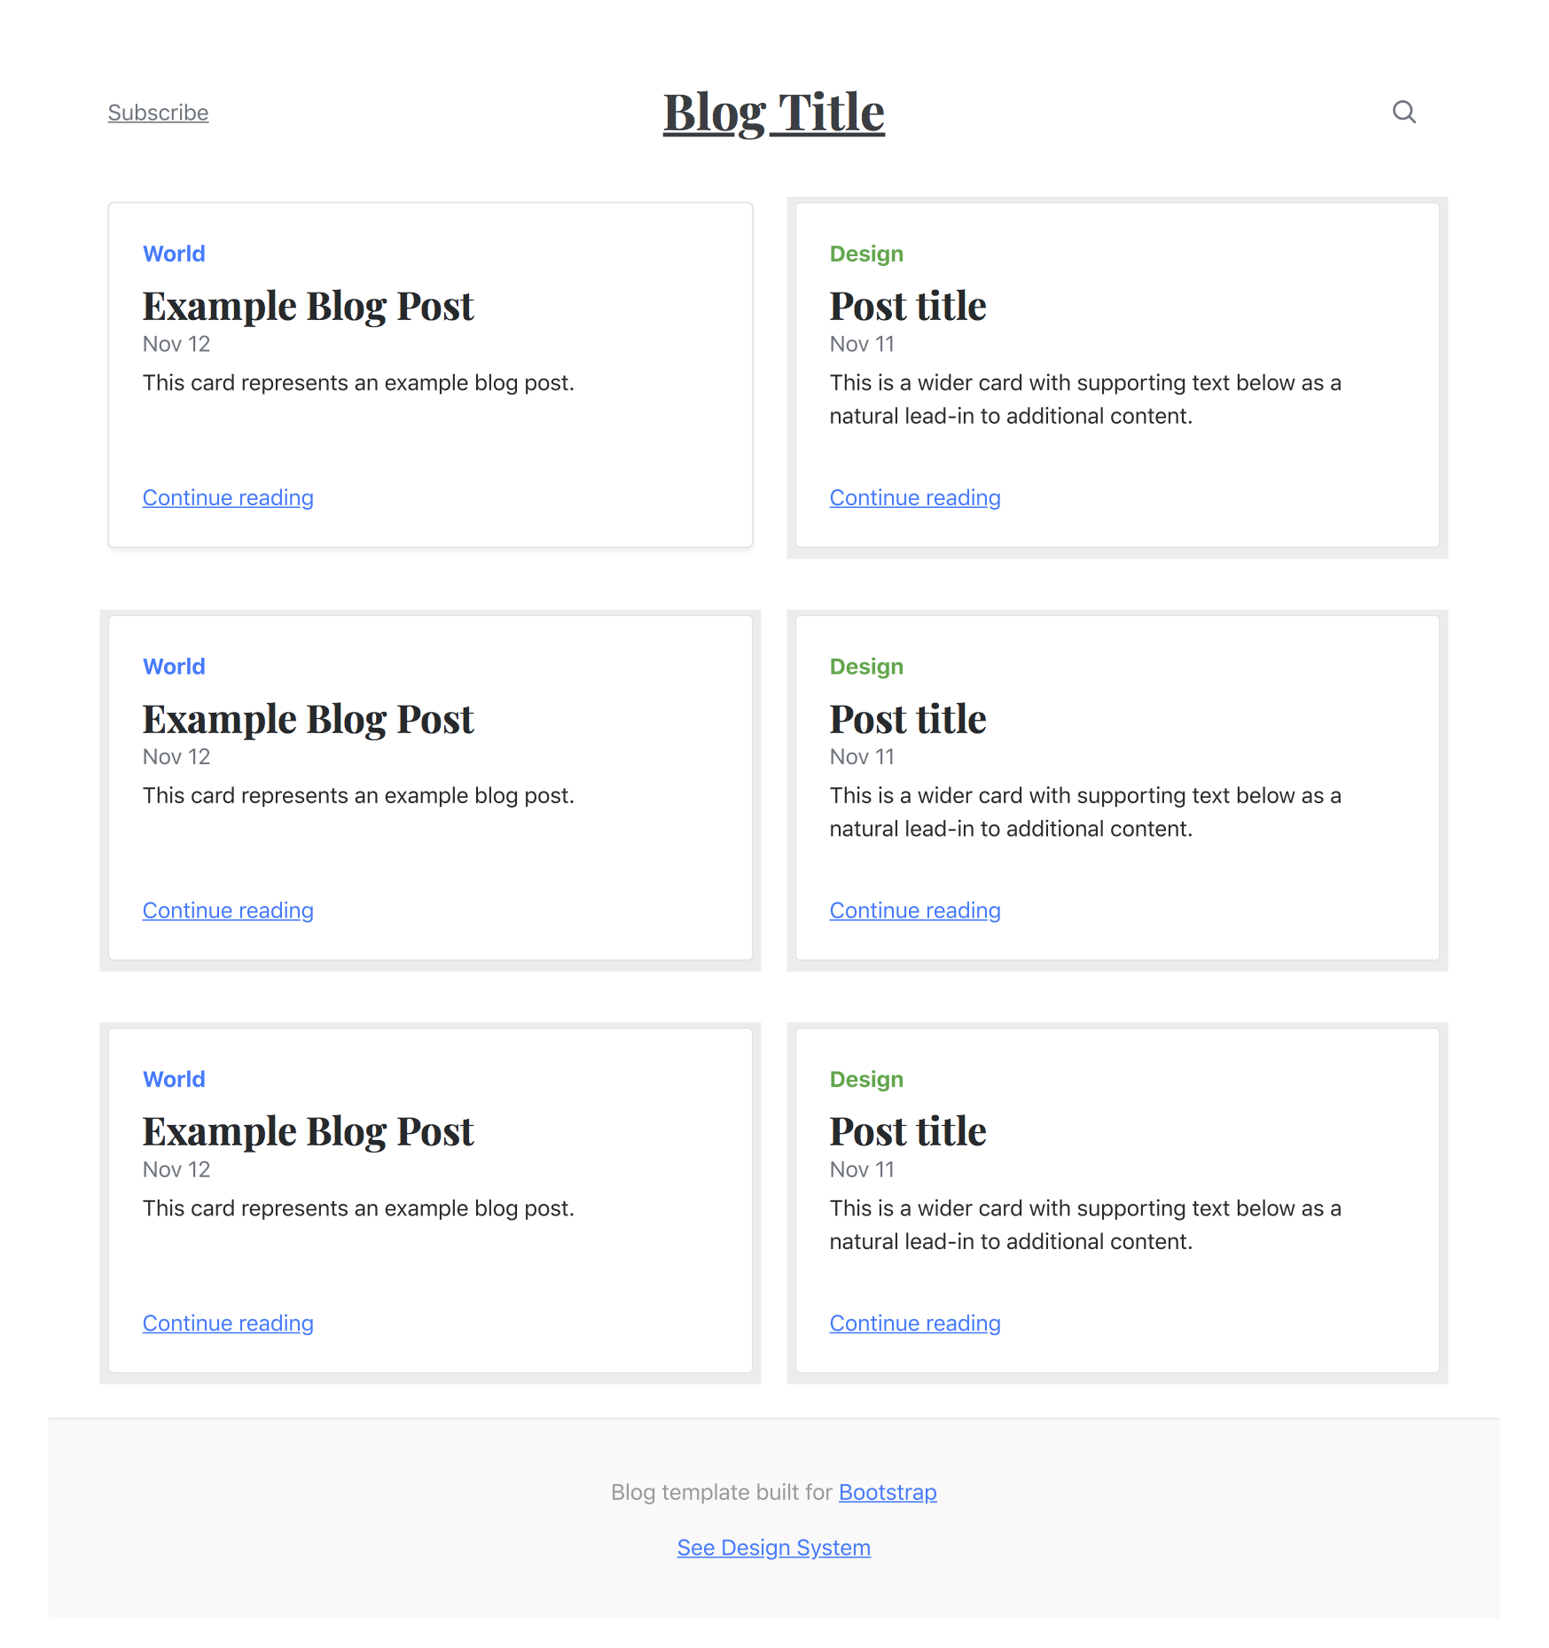Open the Design category in the second row
Screen dimensions: 1549x1648
pos(865,666)
